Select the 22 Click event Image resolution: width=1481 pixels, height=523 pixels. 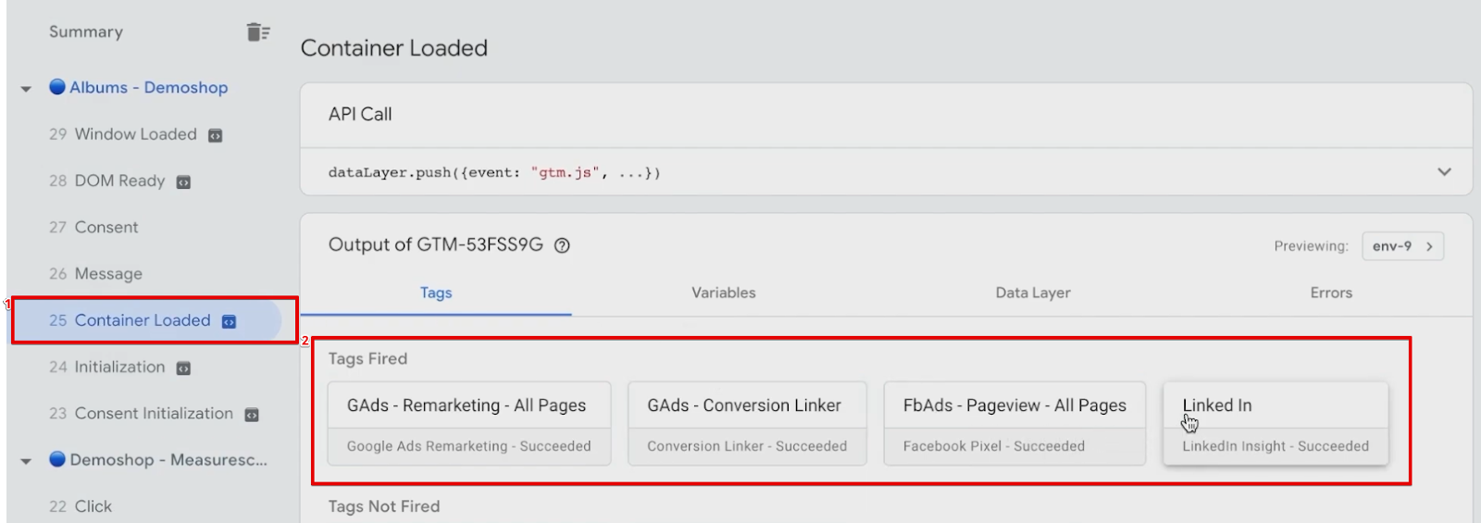click(x=81, y=506)
